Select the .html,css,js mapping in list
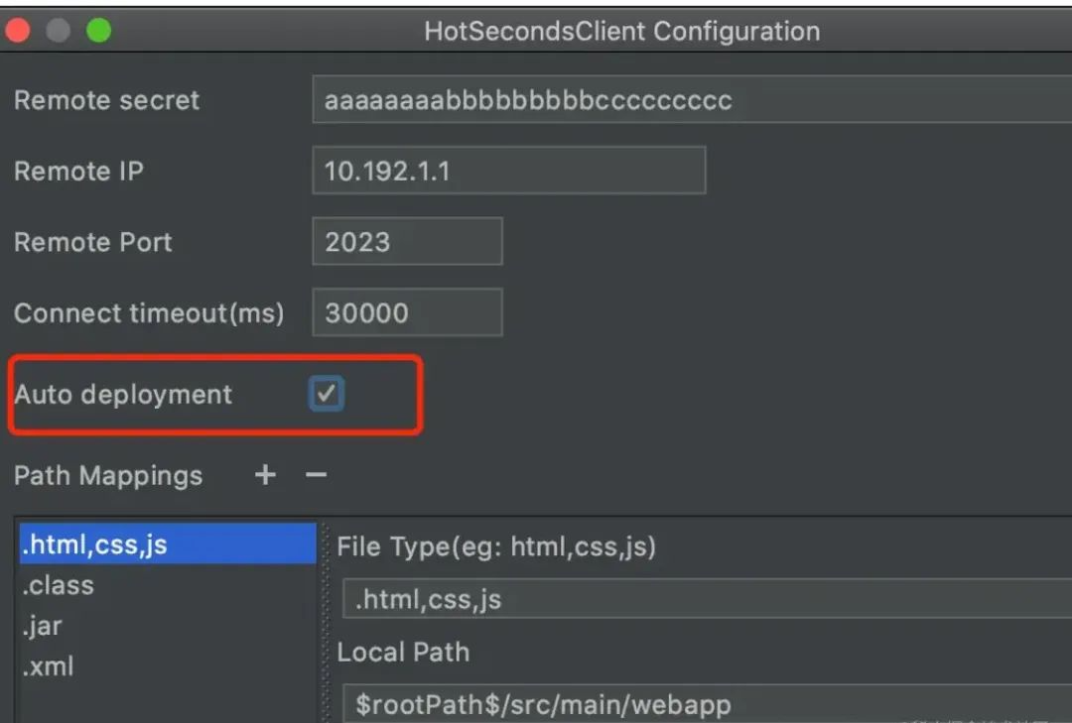Viewport: 1072px width, 723px height. tap(168, 544)
